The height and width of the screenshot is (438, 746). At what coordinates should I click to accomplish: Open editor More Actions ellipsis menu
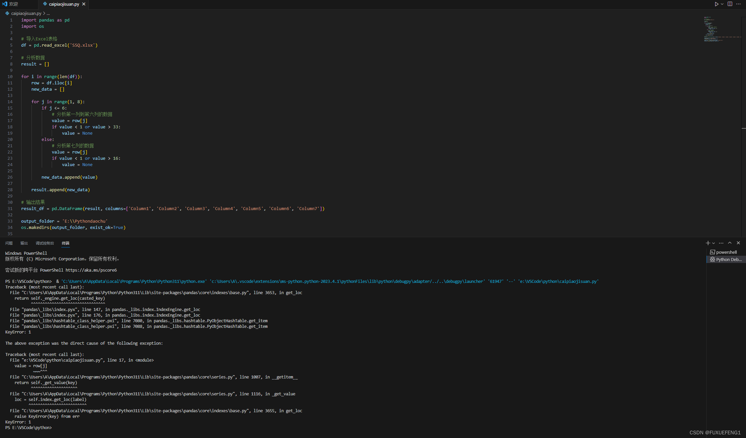(738, 4)
